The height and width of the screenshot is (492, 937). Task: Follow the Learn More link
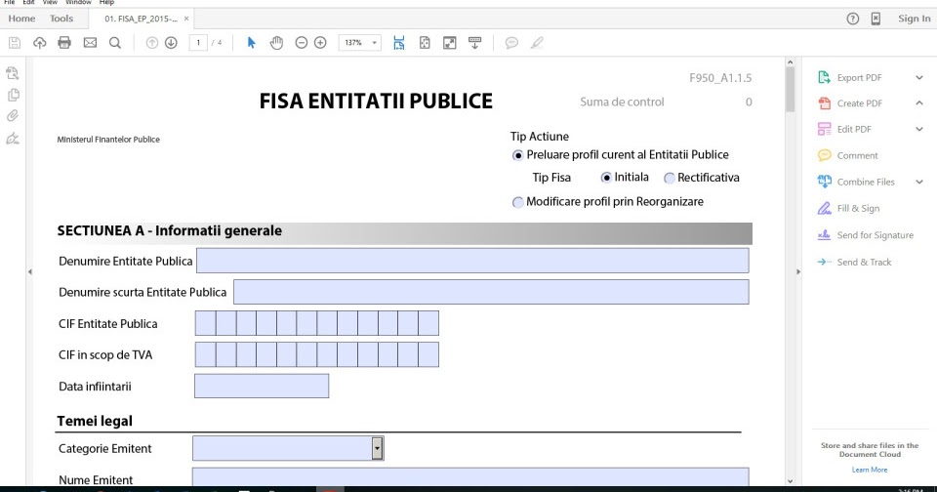point(870,470)
